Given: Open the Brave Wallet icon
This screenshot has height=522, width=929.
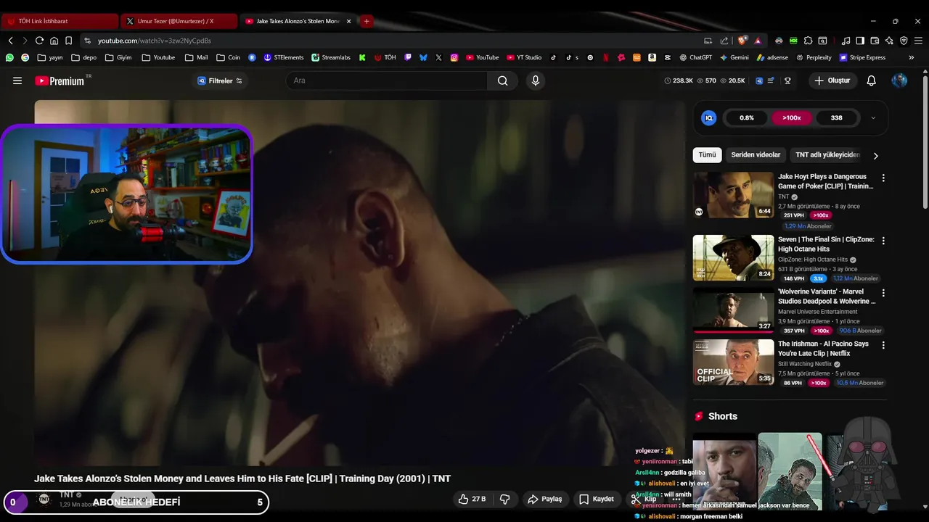Looking at the screenshot, I should (875, 41).
